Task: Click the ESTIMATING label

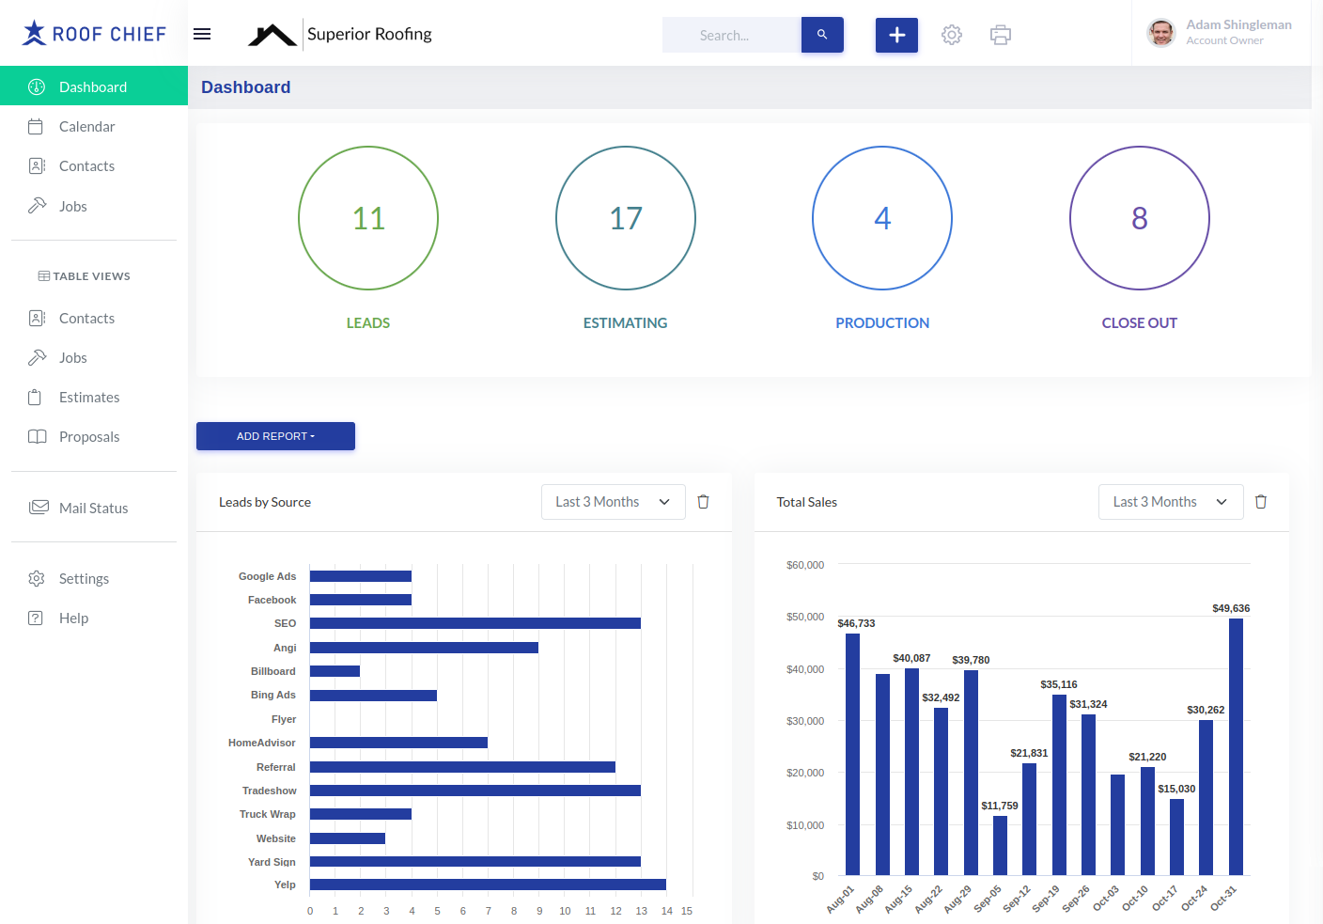Action: tap(626, 322)
